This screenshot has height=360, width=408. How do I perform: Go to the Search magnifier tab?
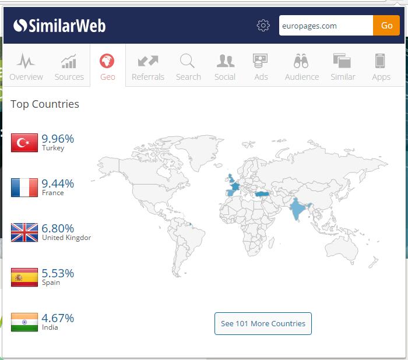pyautogui.click(x=188, y=67)
